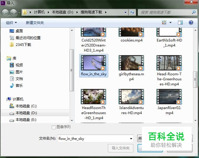The width and height of the screenshot is (199, 158).
Task: Select 桌面 in the navigation pane
Action: [16, 31]
